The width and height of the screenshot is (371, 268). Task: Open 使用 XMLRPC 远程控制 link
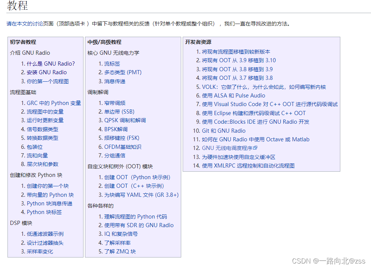coord(248,166)
